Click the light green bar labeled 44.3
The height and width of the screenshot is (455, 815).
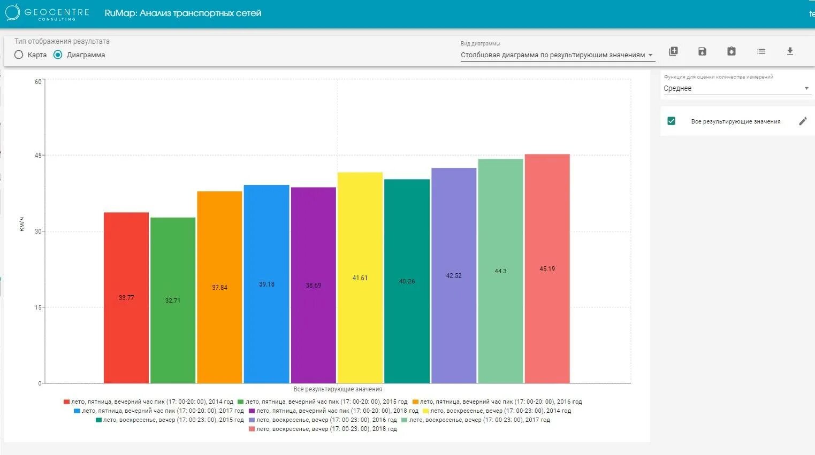click(x=500, y=271)
